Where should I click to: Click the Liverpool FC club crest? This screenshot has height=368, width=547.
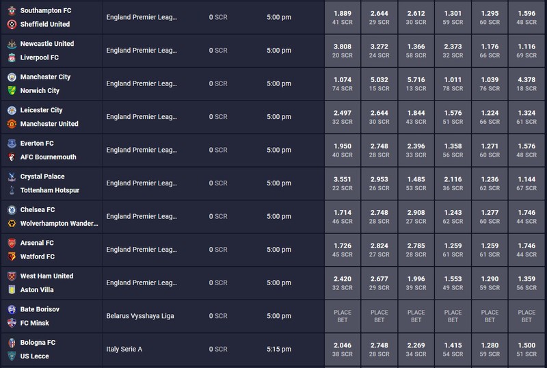click(x=12, y=57)
